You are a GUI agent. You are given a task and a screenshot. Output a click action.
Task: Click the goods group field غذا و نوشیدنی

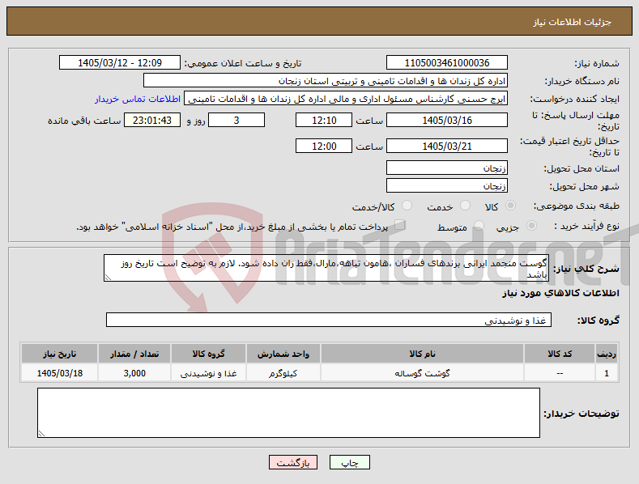[329, 321]
